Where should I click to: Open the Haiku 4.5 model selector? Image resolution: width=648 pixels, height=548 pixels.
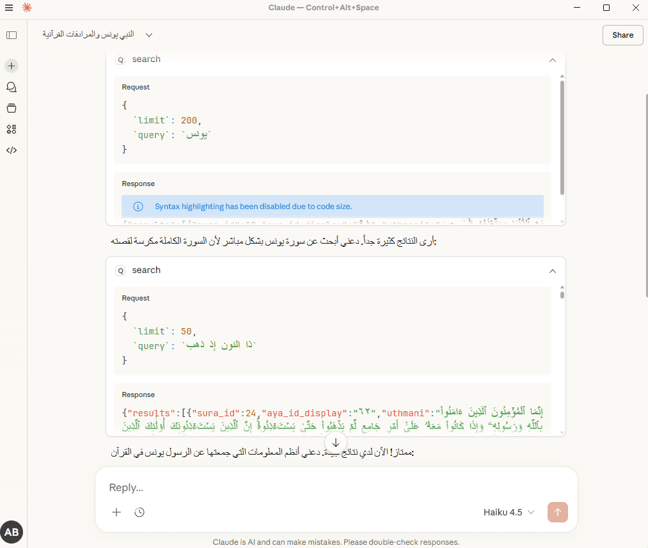(x=509, y=512)
